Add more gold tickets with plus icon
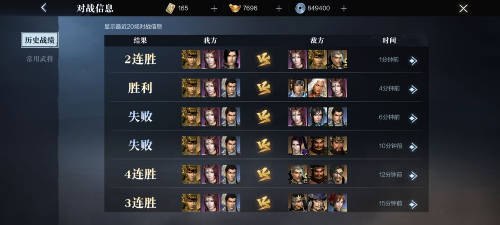Viewport: 500px width, 225px height. click(x=214, y=9)
